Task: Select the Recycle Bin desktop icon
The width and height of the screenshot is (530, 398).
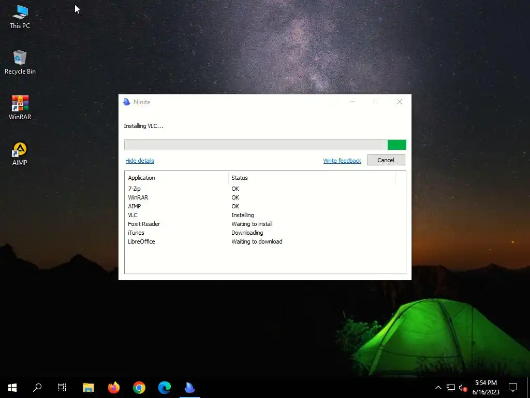Action: point(20,63)
